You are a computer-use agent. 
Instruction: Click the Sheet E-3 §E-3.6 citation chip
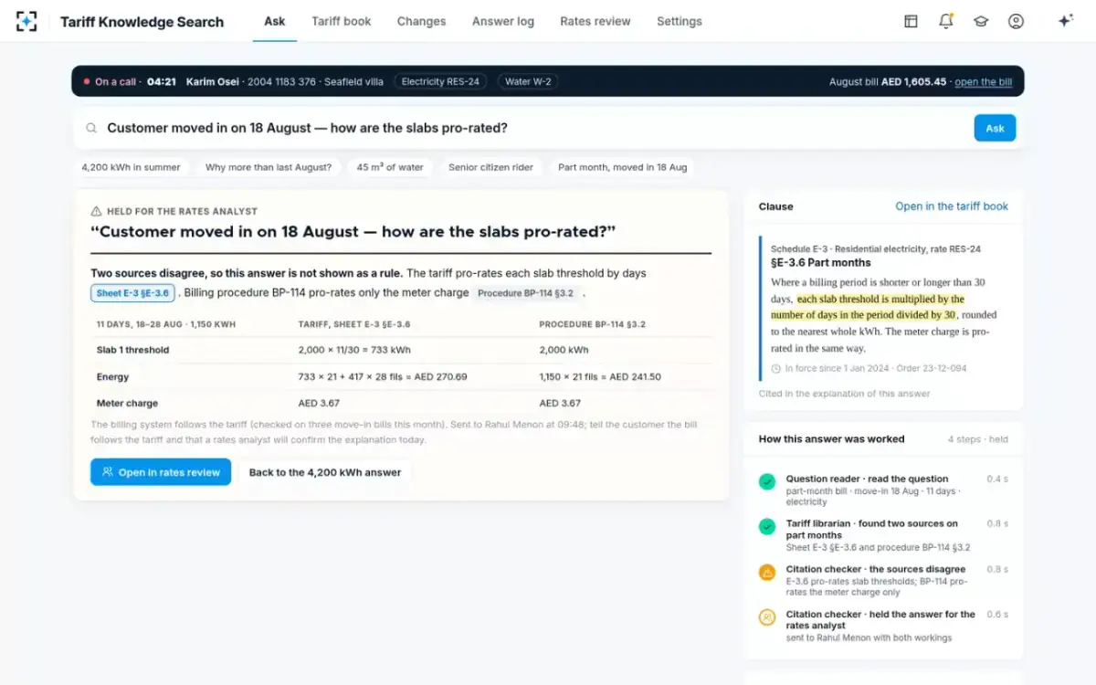pos(132,293)
